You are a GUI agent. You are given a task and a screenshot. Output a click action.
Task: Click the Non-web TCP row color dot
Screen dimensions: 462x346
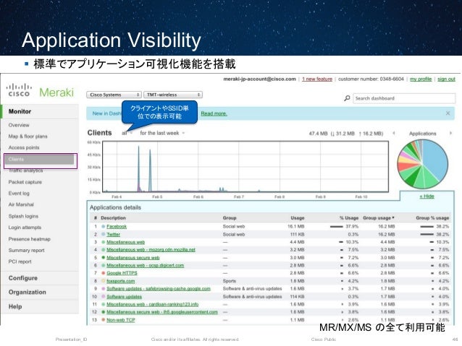tap(103, 320)
